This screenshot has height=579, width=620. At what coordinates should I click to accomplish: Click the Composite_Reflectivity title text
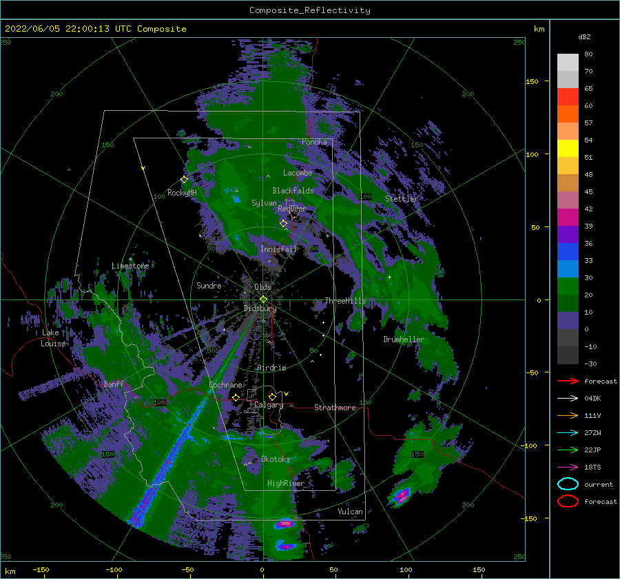310,10
